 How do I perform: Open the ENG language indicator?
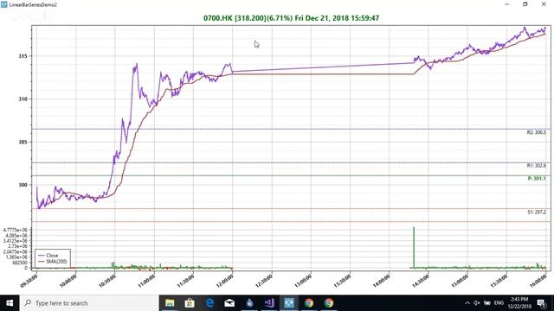499,303
